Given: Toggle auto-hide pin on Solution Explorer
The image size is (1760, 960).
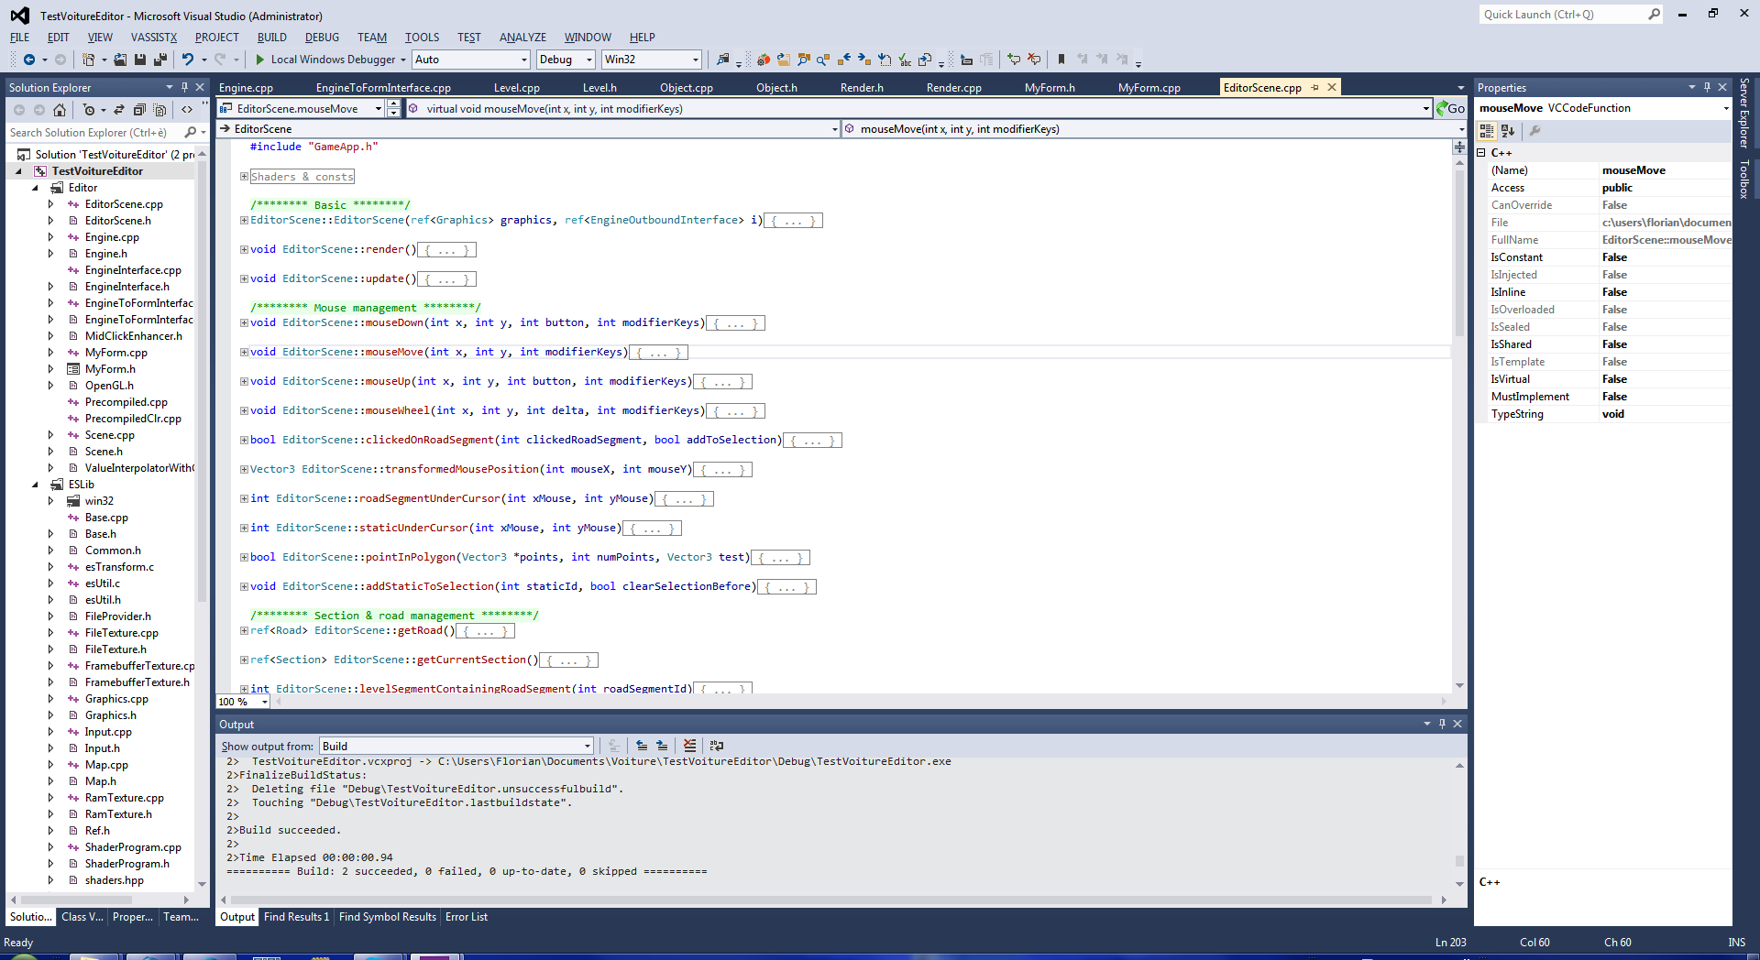Looking at the screenshot, I should point(184,87).
